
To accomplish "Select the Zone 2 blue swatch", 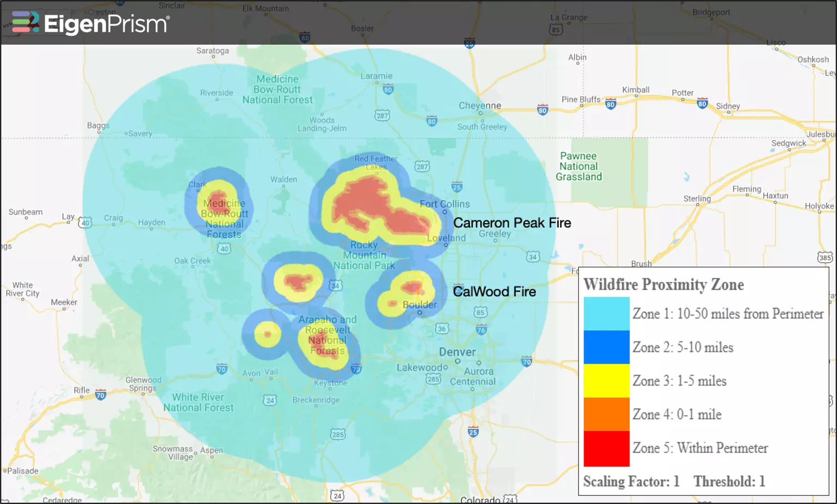I will 606,347.
